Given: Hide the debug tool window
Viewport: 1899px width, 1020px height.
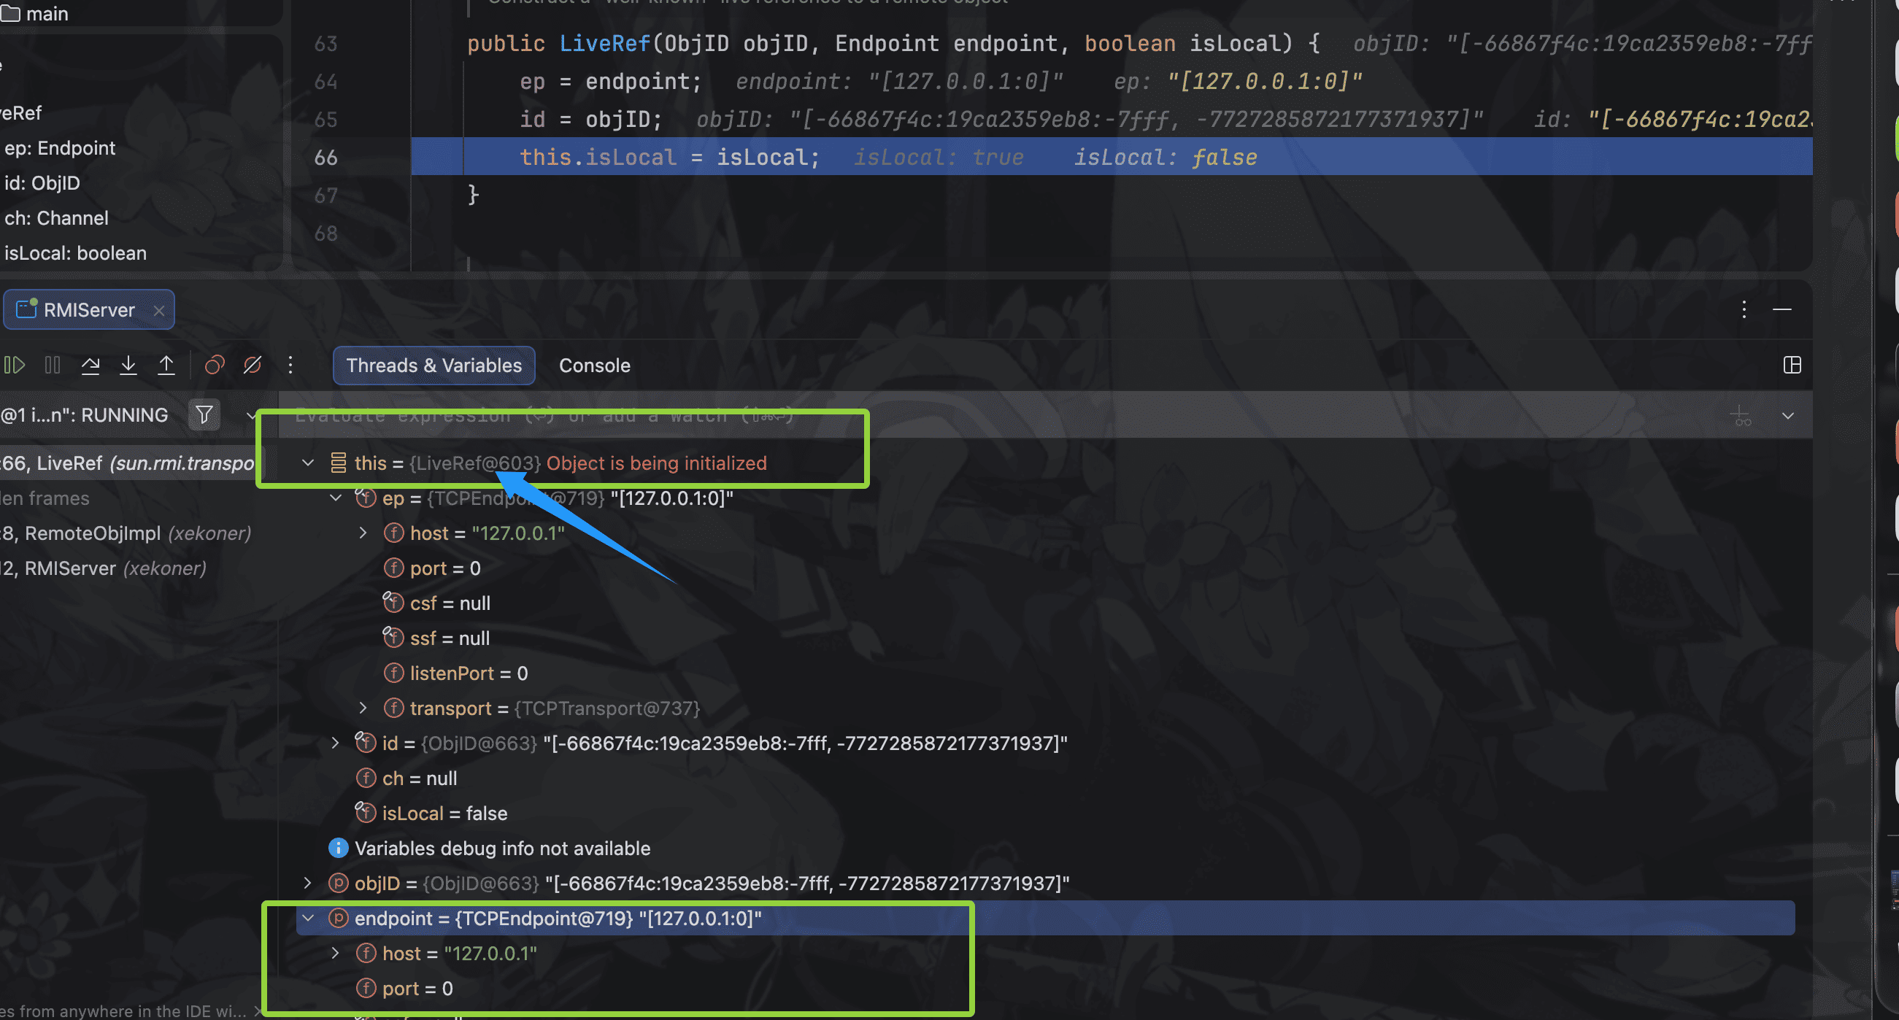Looking at the screenshot, I should click(x=1783, y=309).
